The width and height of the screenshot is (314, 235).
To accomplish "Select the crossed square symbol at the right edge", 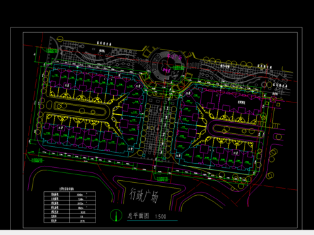I will pyautogui.click(x=273, y=99).
